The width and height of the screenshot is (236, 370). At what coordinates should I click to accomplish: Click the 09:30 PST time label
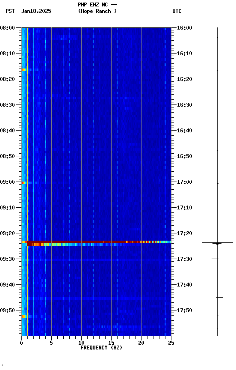click(7, 259)
